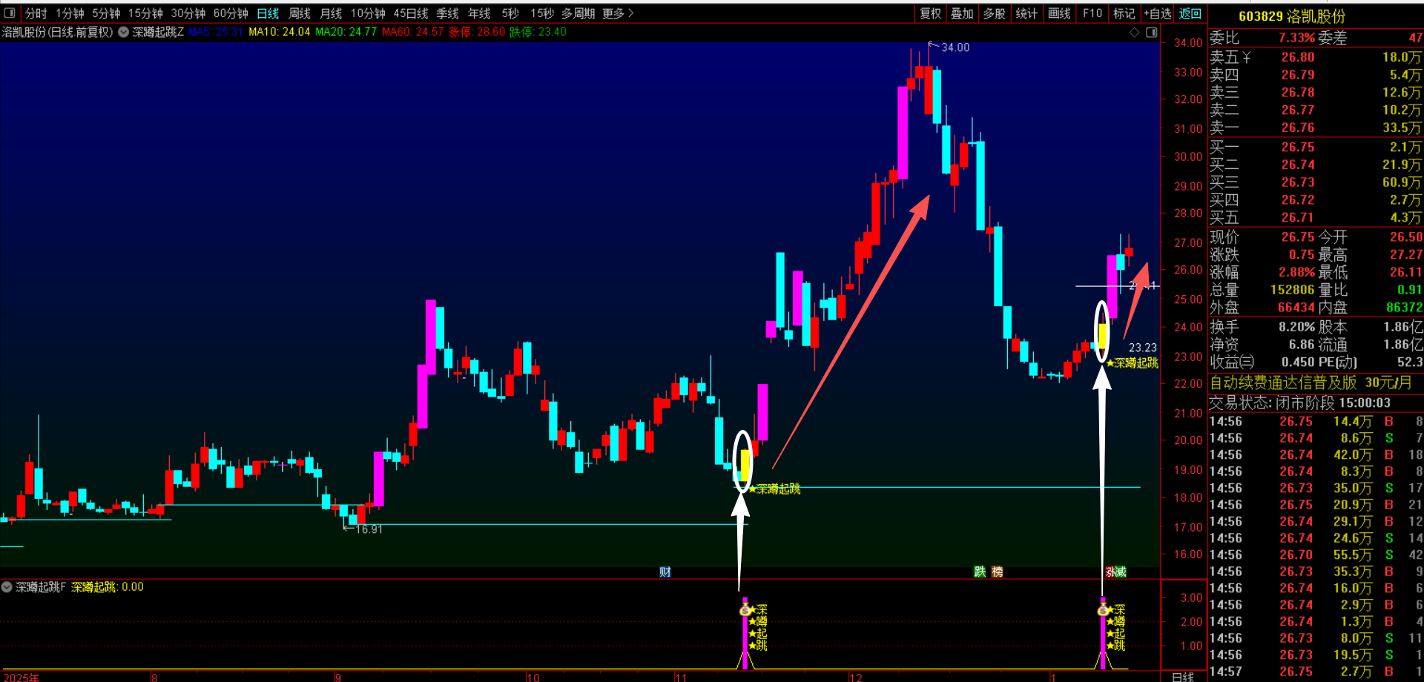The image size is (1424, 682).
Task: Click the 复权 adjustment button
Action: (930, 13)
